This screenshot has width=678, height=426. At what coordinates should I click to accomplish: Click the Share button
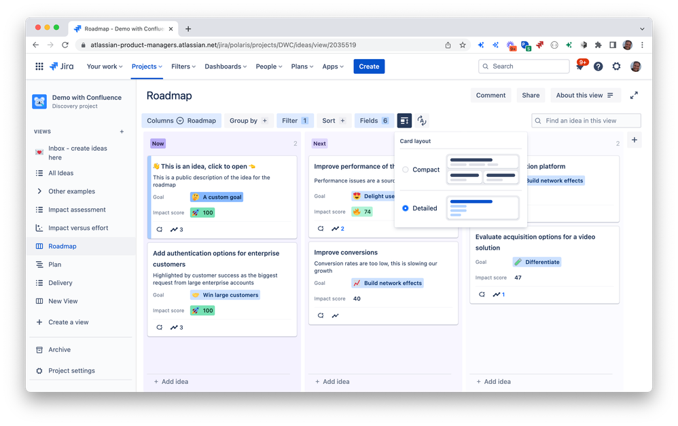coord(531,95)
